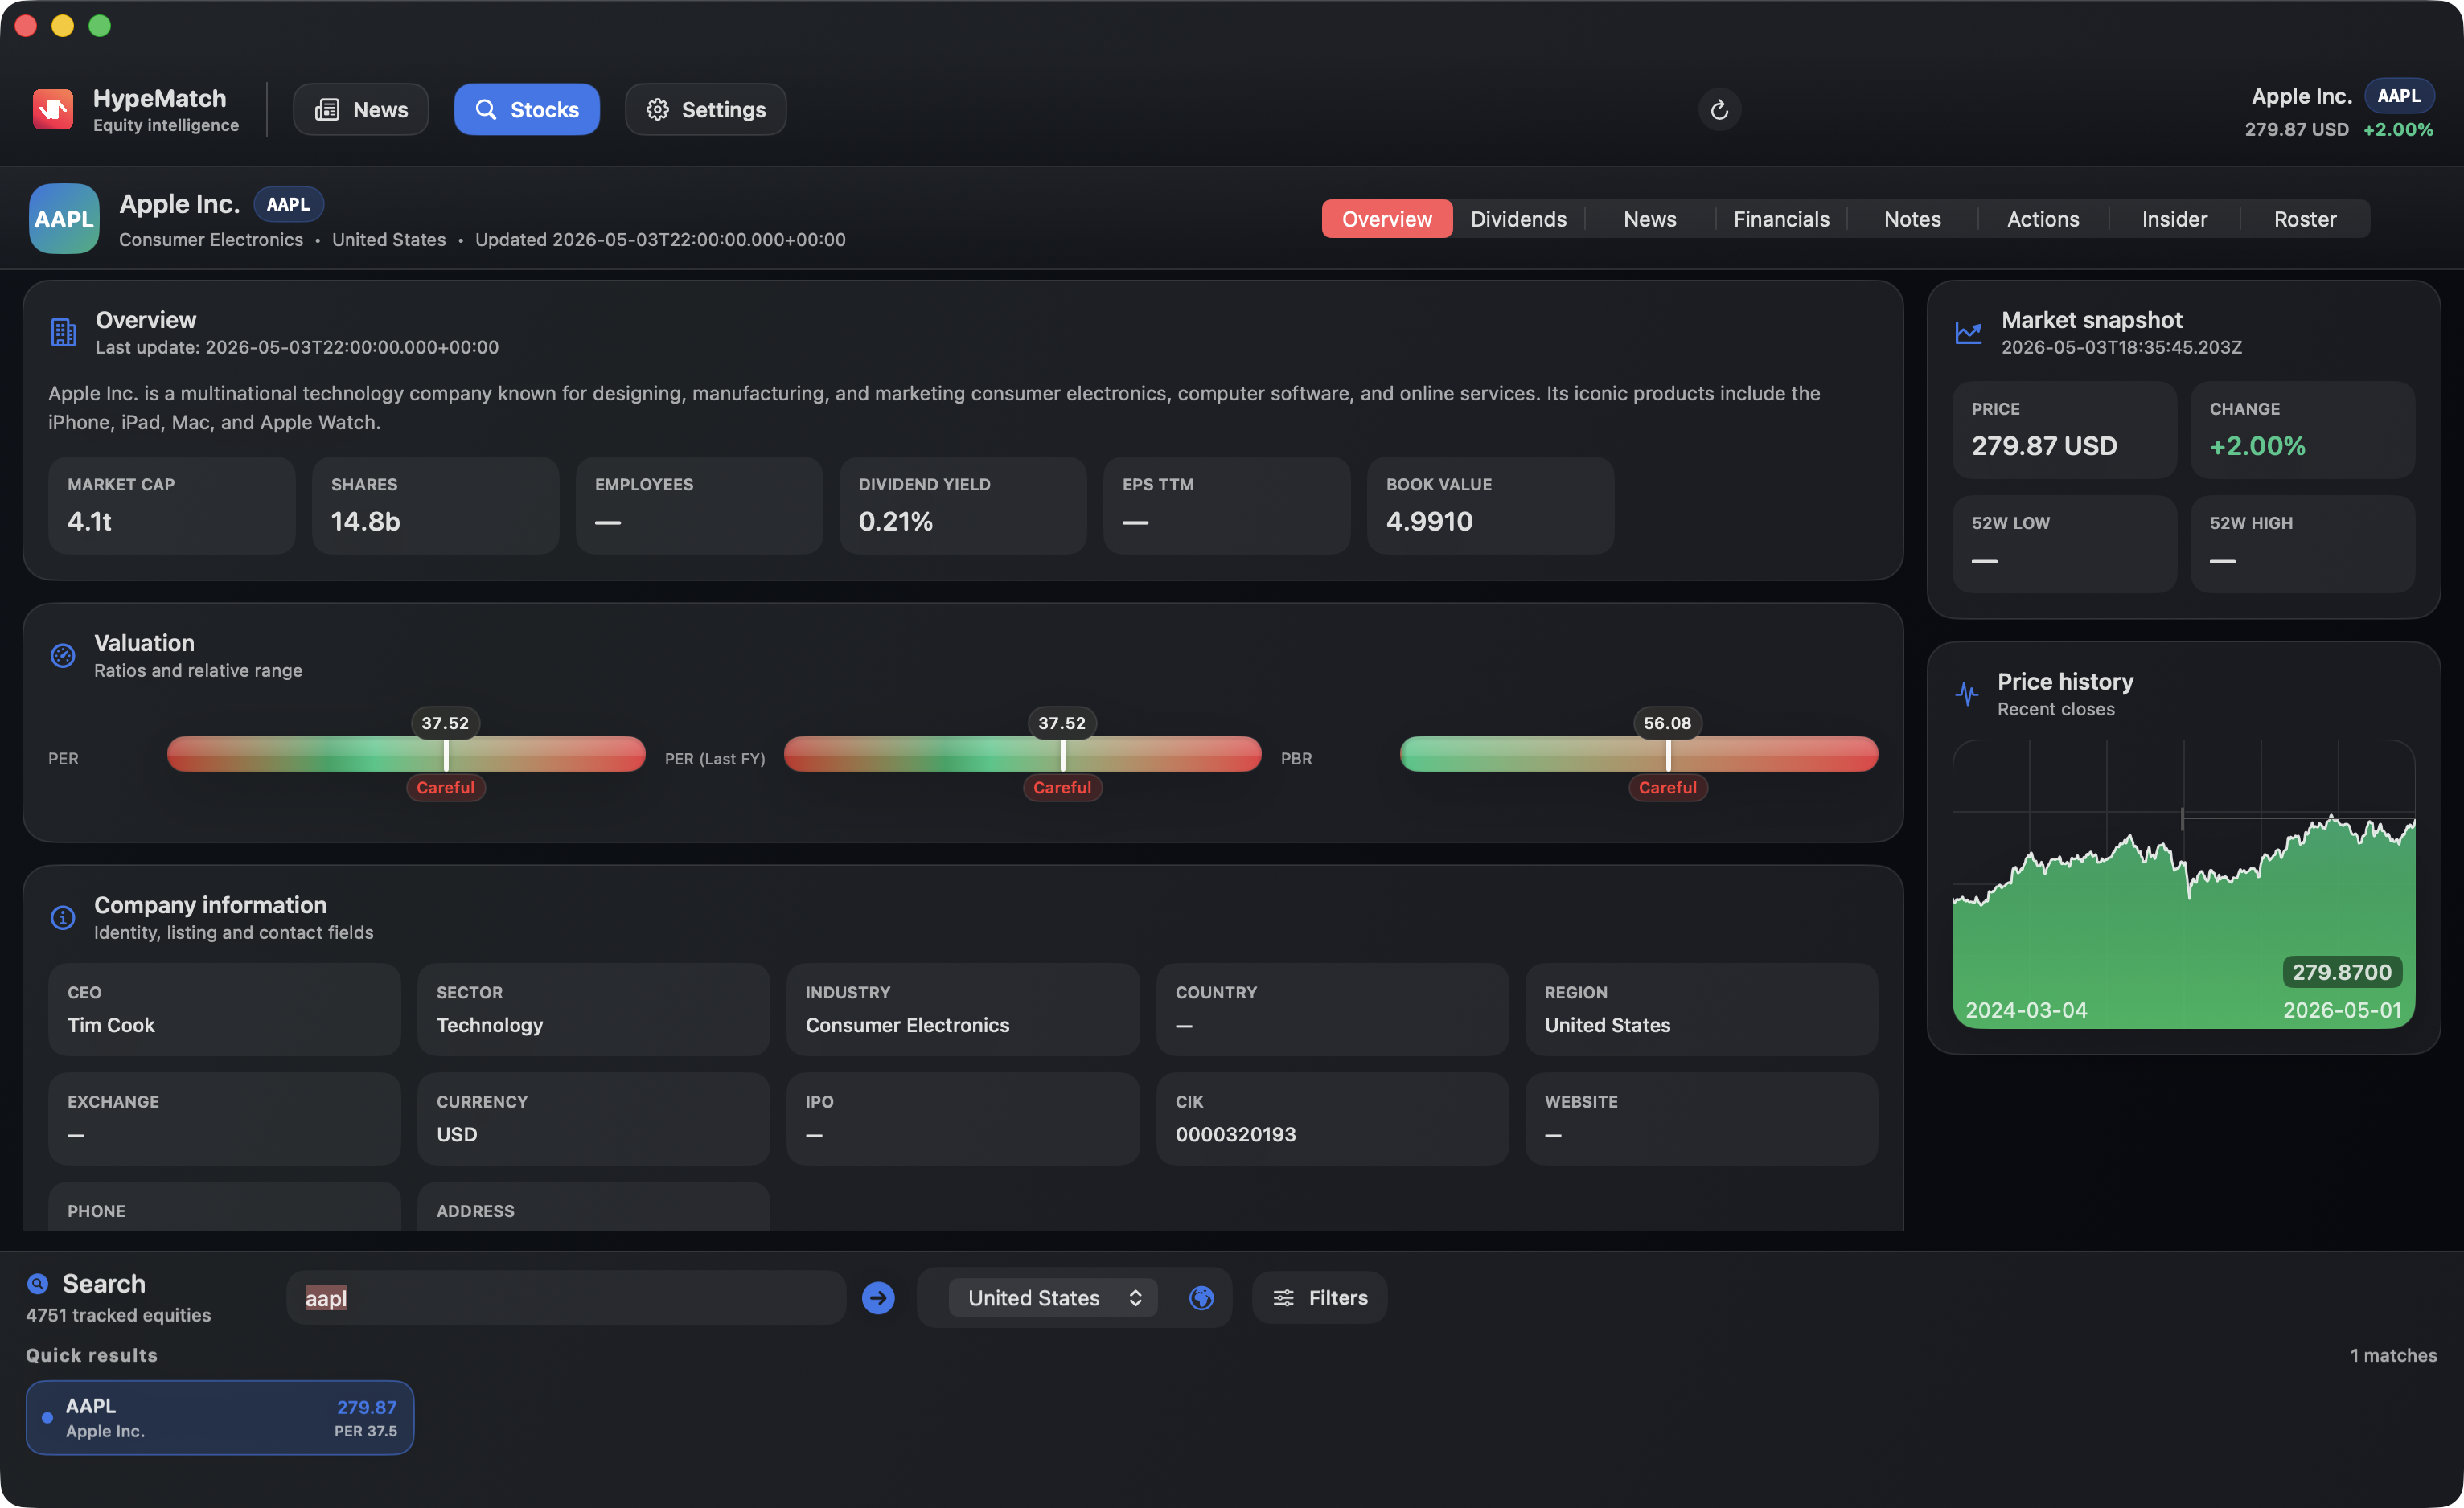
Task: Click the 2024-03-04 chart start date
Action: [x=2026, y=1010]
